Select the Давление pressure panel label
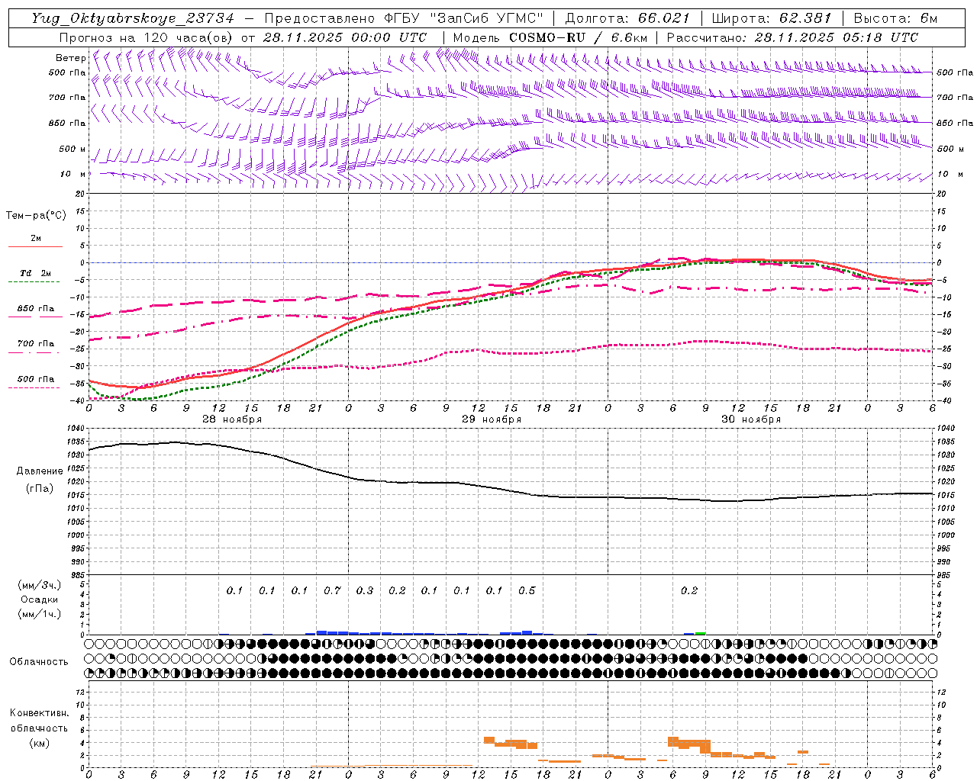Screen dimensions: 977x781 coord(40,471)
